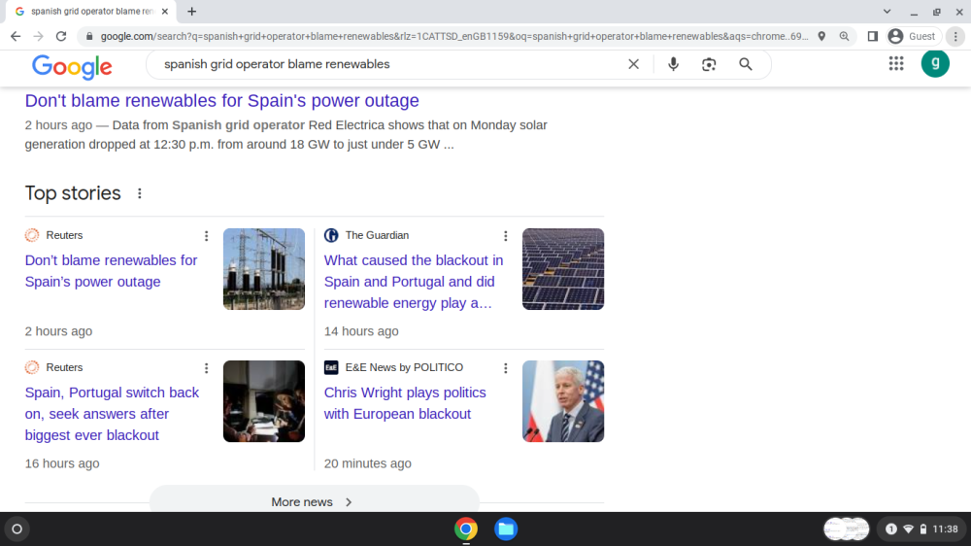Open location permission icon in address bar
The image size is (971, 546).
[821, 37]
